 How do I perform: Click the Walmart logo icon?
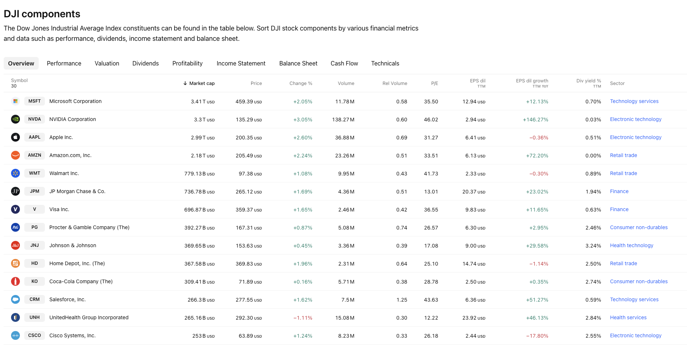coord(15,173)
